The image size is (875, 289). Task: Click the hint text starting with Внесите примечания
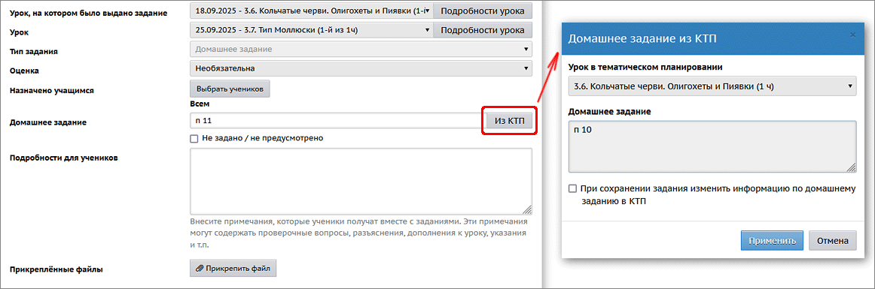coord(359,233)
